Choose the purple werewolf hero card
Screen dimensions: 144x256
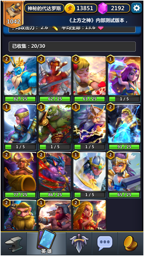point(55,171)
